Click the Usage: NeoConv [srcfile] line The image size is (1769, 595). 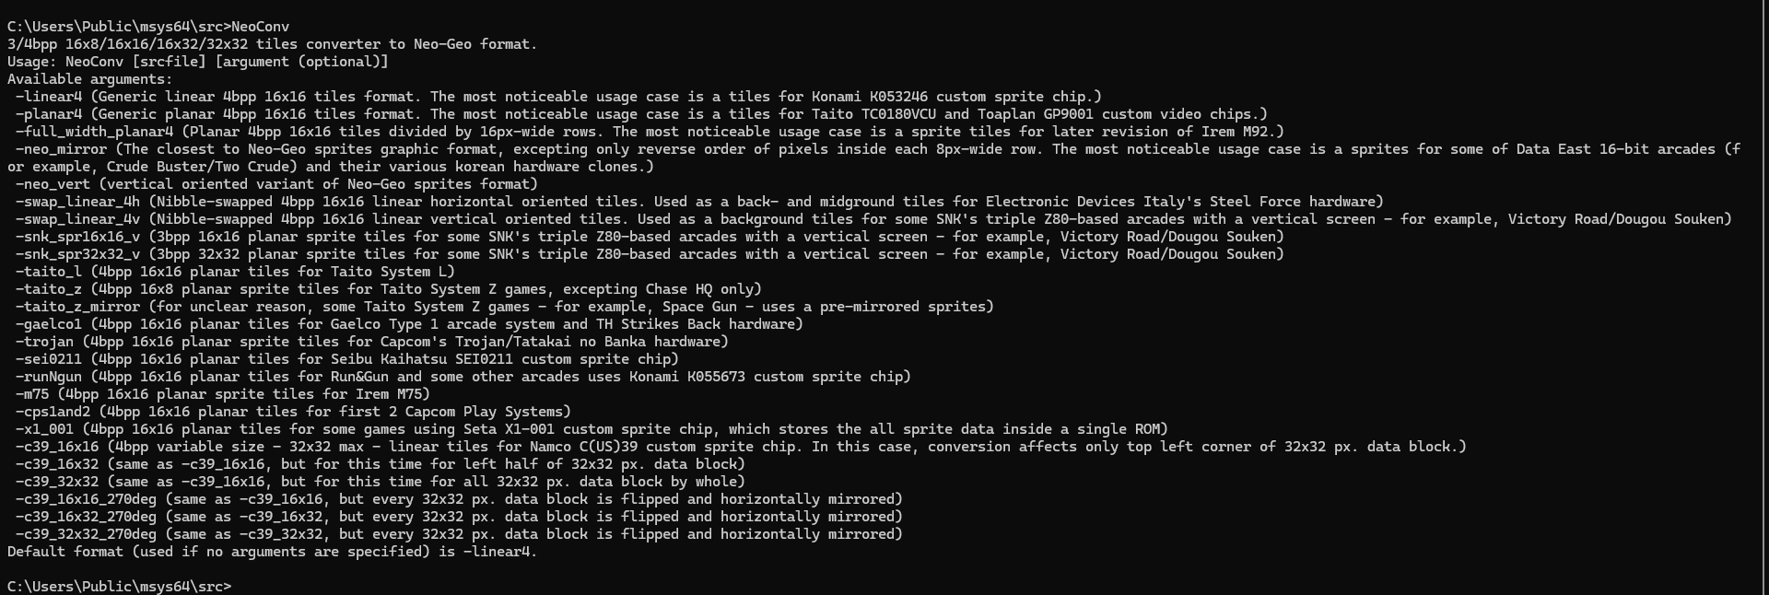tap(198, 62)
